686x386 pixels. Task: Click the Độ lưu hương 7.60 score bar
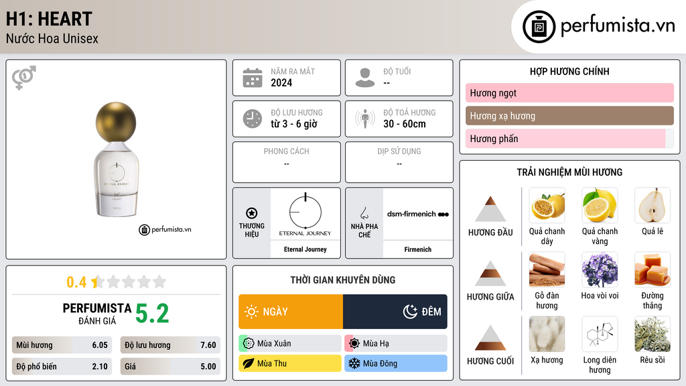click(x=171, y=345)
